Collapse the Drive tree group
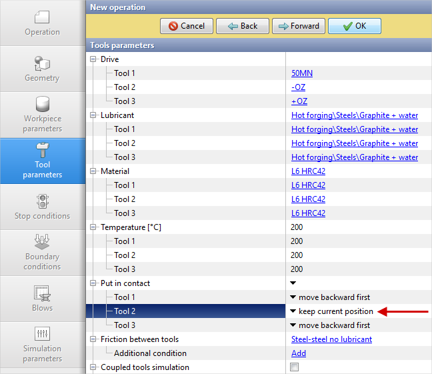 pyautogui.click(x=93, y=59)
